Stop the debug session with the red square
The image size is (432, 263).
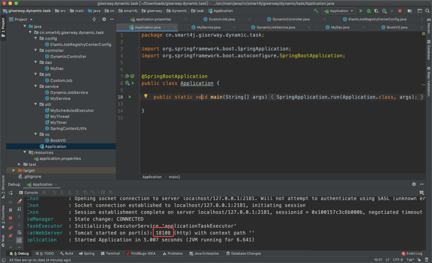[x=10, y=218]
